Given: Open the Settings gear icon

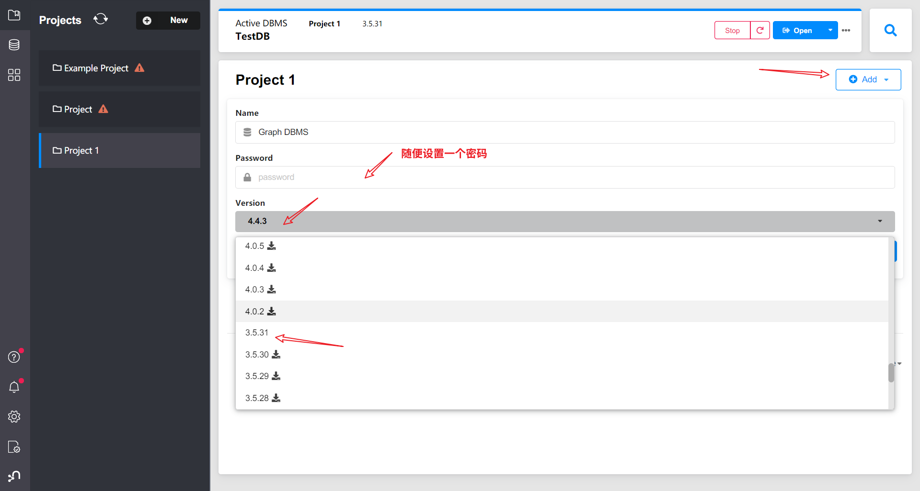Looking at the screenshot, I should (14, 417).
